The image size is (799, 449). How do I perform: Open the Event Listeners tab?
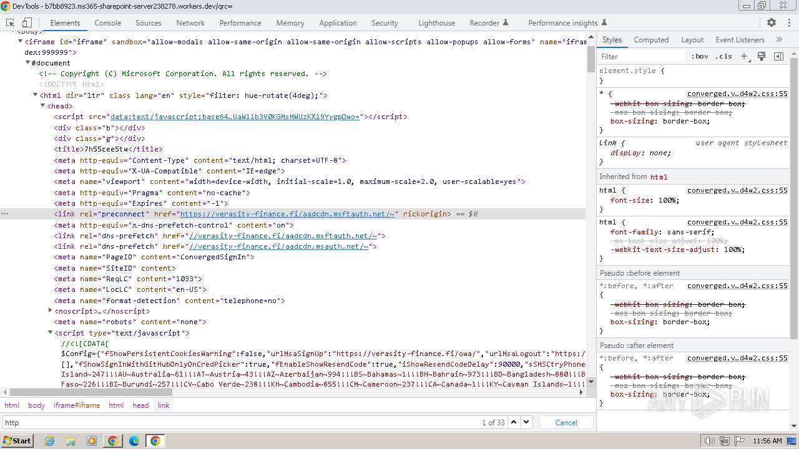(740, 39)
